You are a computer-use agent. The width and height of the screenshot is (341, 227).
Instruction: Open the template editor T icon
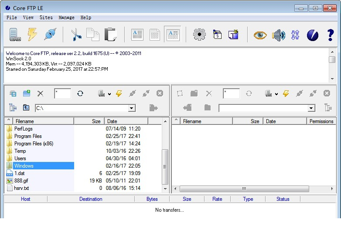tap(233, 34)
